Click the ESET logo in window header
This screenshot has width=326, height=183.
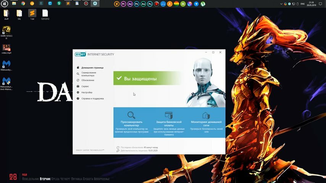point(80,54)
